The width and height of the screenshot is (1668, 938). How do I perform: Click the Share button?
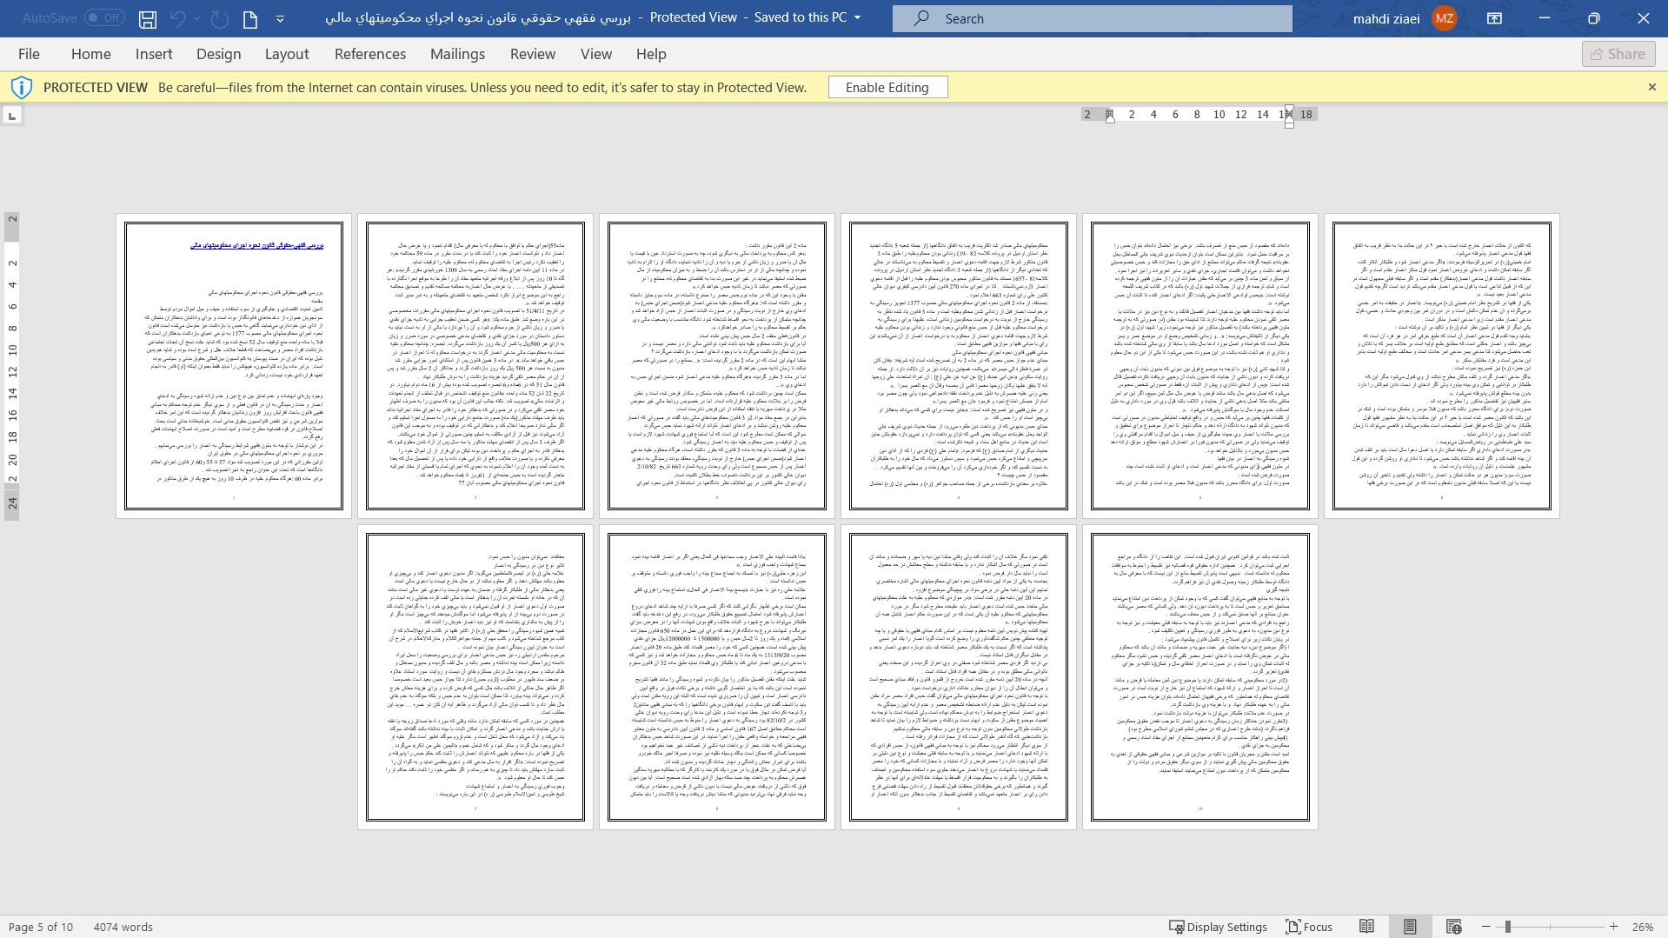pos(1618,54)
